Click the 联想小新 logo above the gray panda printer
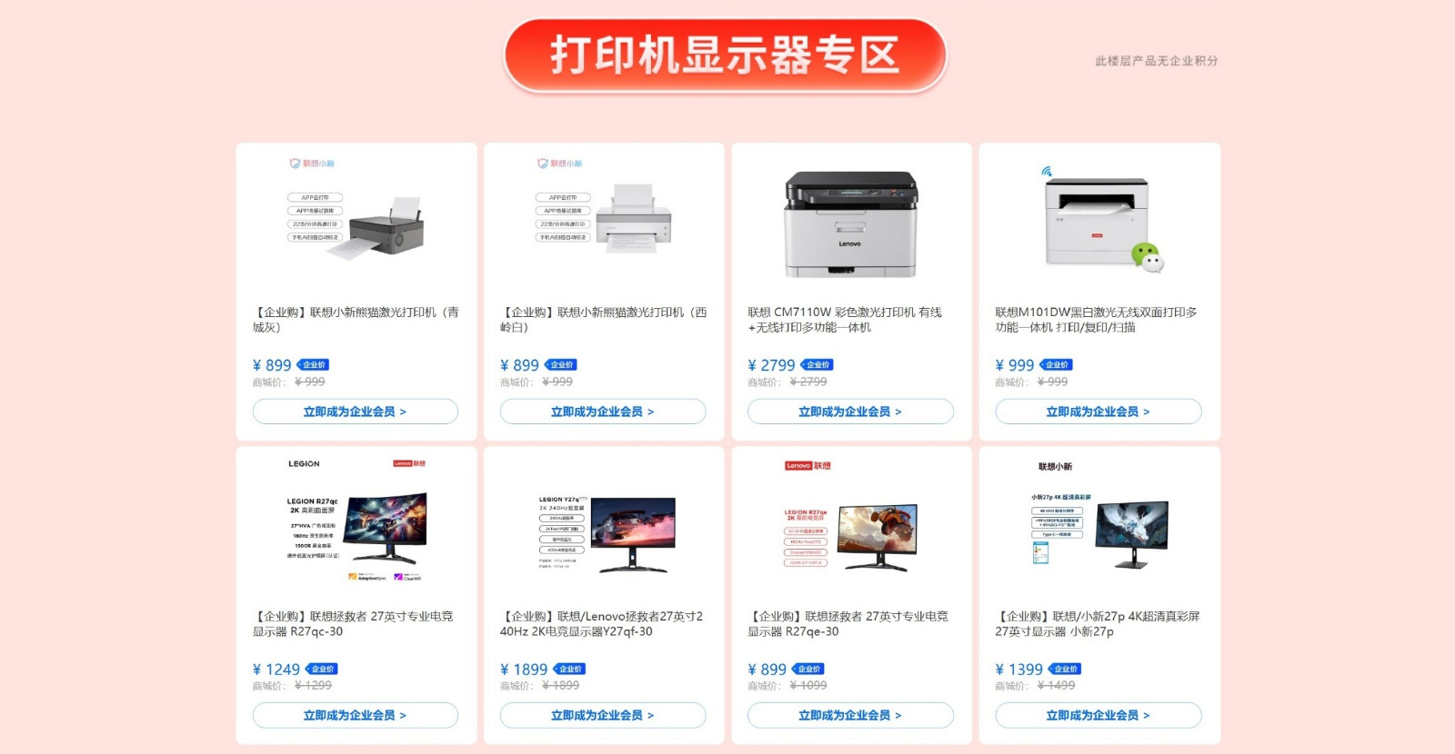 [312, 164]
